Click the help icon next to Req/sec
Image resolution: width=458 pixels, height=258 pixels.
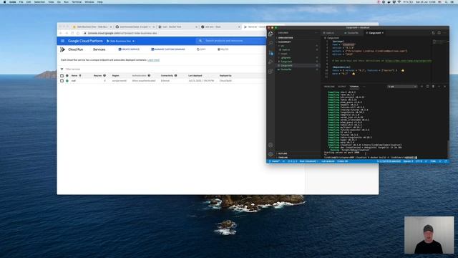click(104, 75)
